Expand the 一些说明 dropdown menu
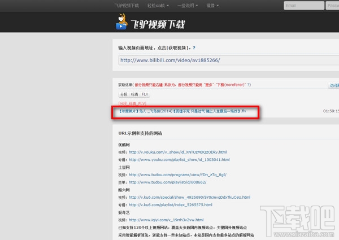 pyautogui.click(x=188, y=6)
